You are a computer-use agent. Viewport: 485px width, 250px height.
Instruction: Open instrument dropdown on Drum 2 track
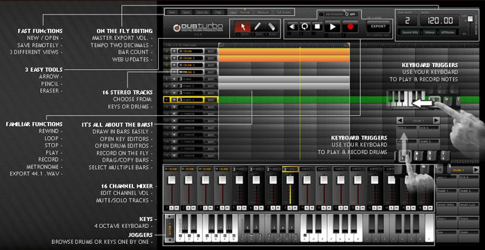click(173, 58)
